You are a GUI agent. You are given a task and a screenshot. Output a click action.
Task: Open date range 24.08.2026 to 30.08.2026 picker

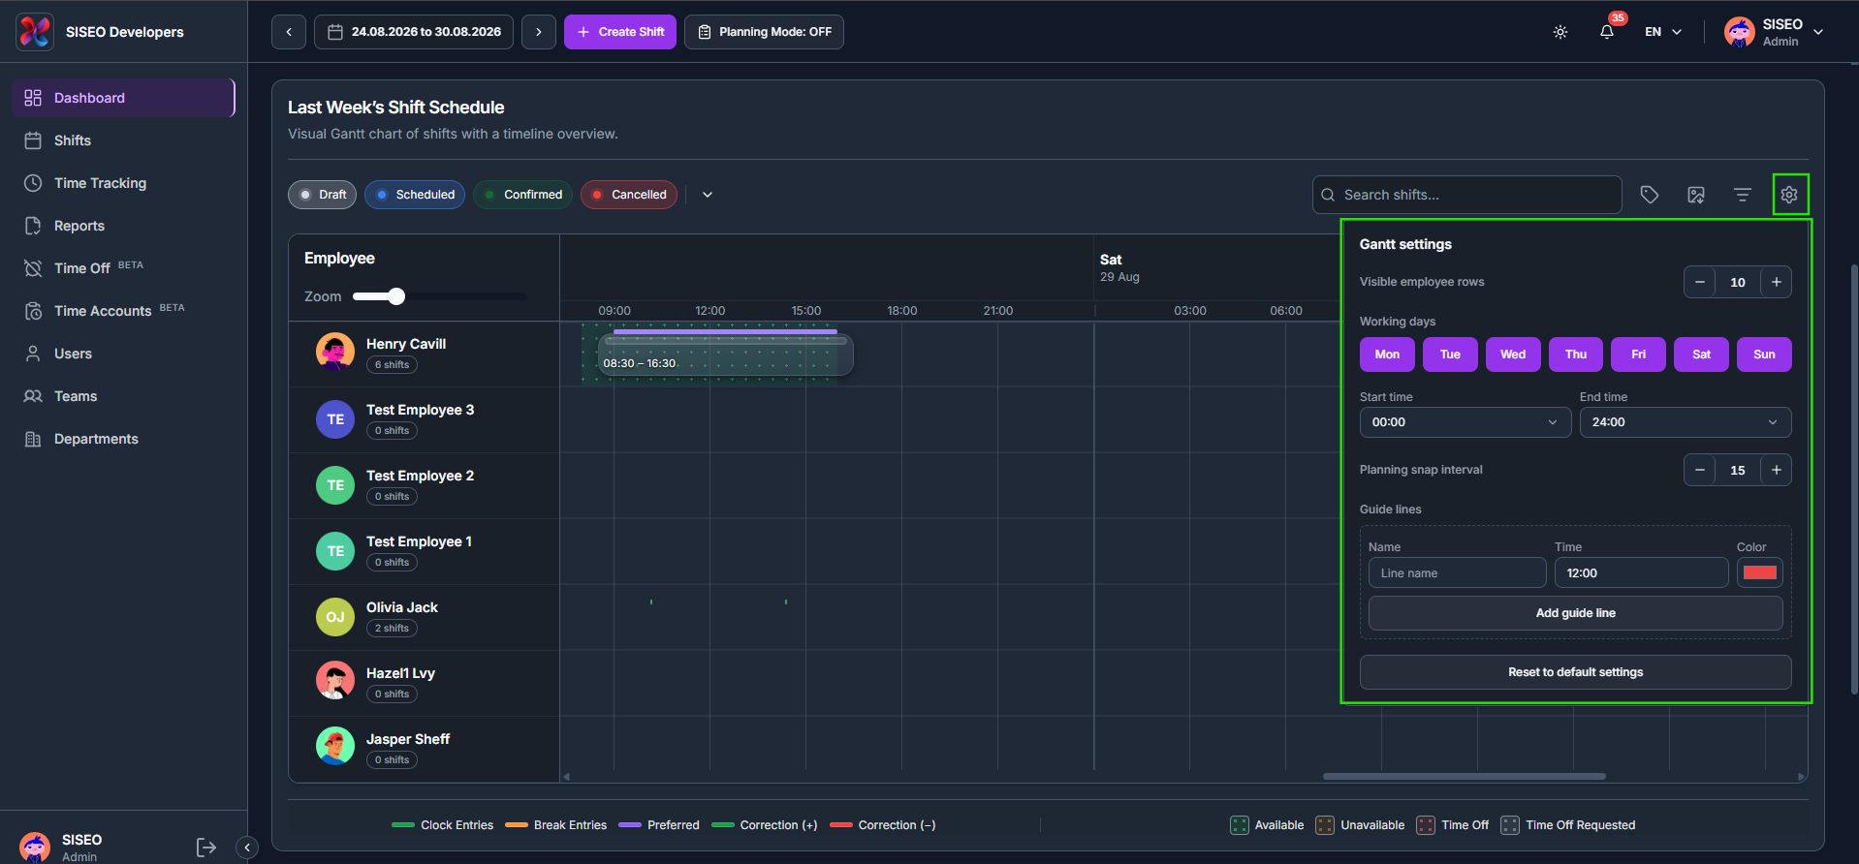tap(414, 32)
